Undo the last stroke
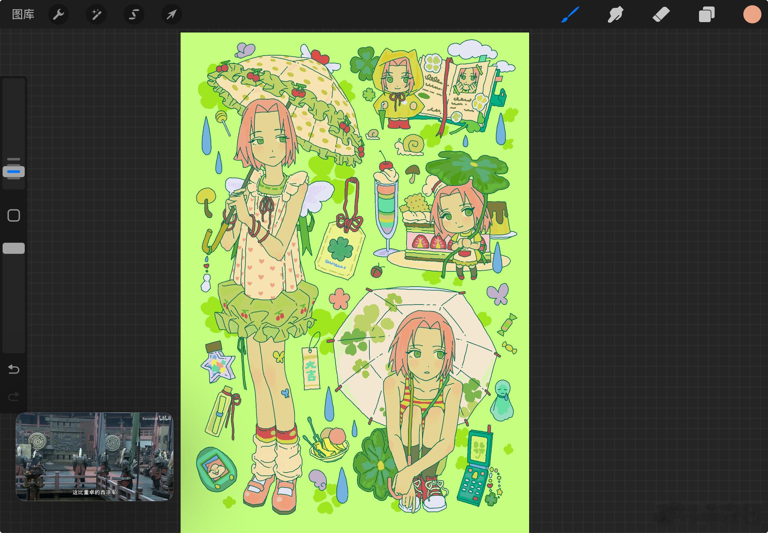Image resolution: width=768 pixels, height=533 pixels. click(x=14, y=369)
